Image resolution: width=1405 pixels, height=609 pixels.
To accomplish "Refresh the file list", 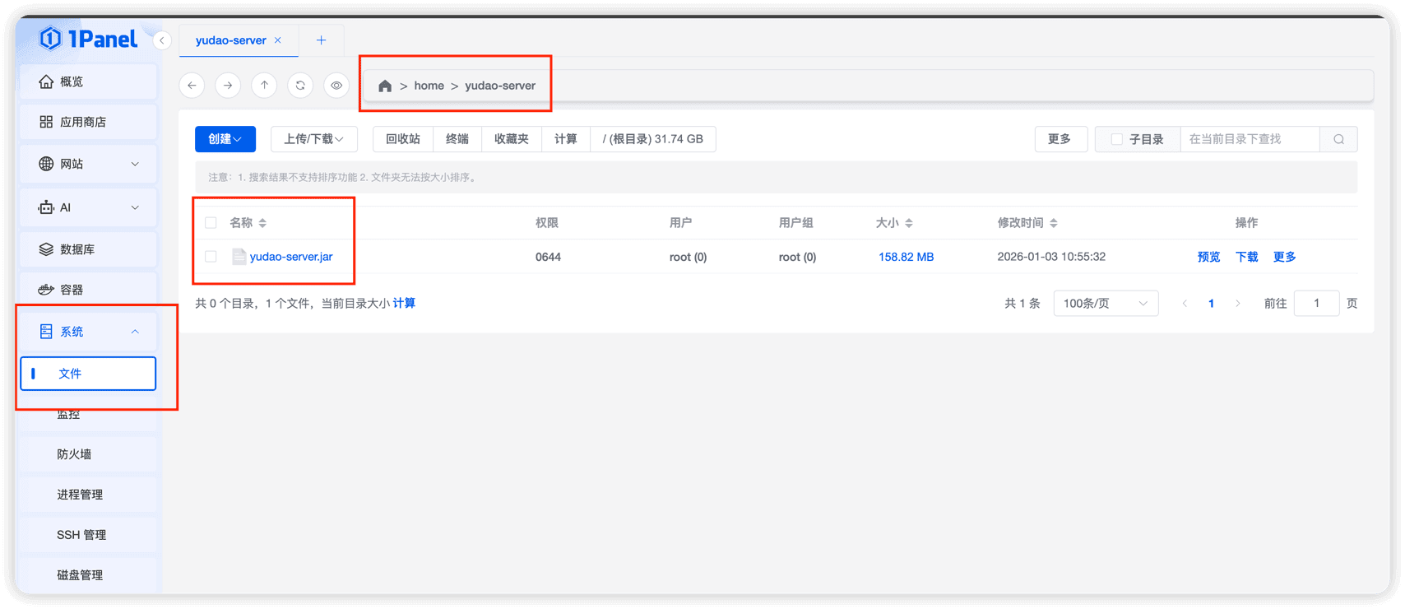I will [x=300, y=86].
